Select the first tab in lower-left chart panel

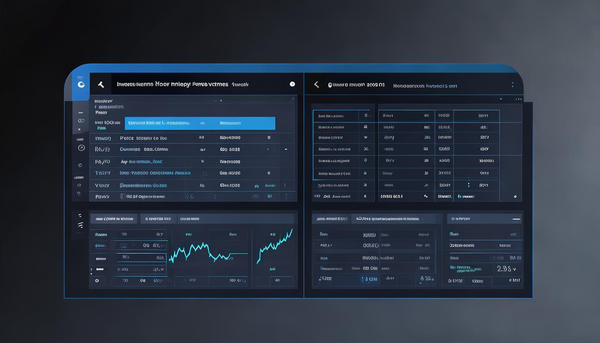pyautogui.click(x=114, y=219)
